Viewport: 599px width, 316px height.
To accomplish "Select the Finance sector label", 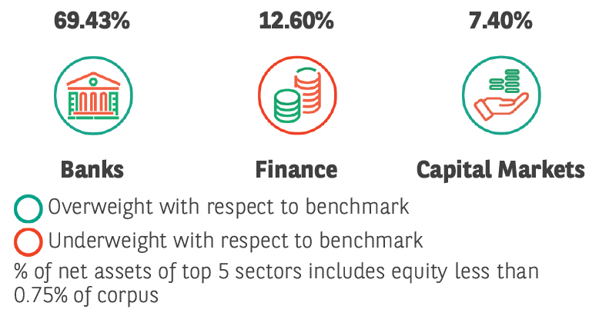I will [296, 168].
